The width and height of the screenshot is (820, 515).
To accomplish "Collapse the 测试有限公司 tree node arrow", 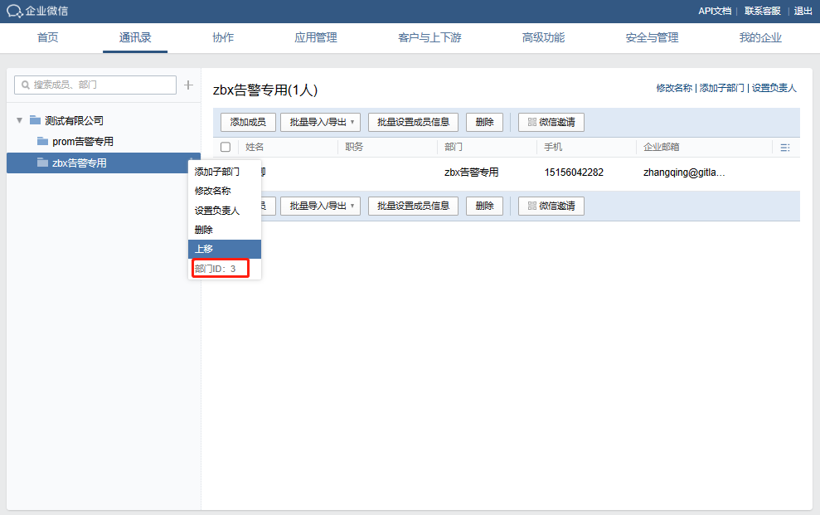I will pos(19,120).
